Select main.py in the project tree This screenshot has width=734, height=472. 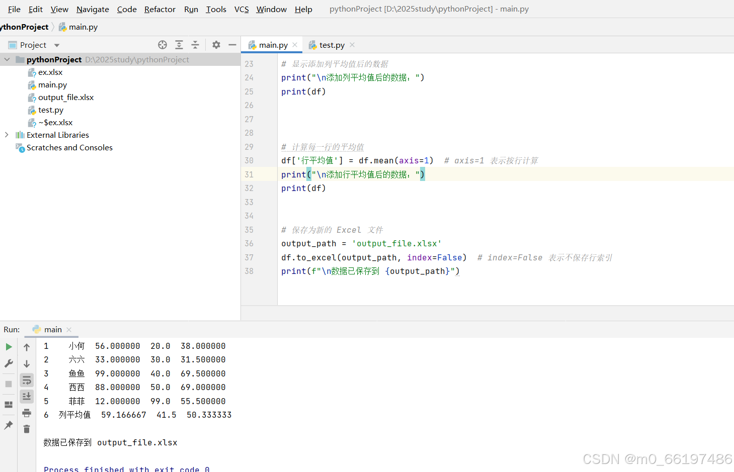tap(52, 85)
